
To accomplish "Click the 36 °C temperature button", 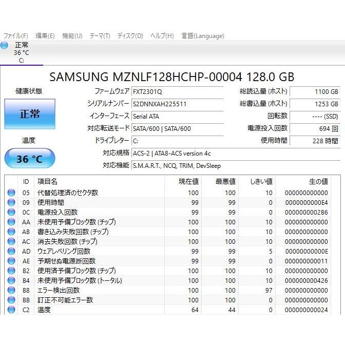I will point(30,159).
